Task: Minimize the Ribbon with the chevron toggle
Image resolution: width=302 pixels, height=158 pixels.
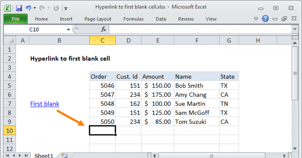Action: tap(256, 19)
